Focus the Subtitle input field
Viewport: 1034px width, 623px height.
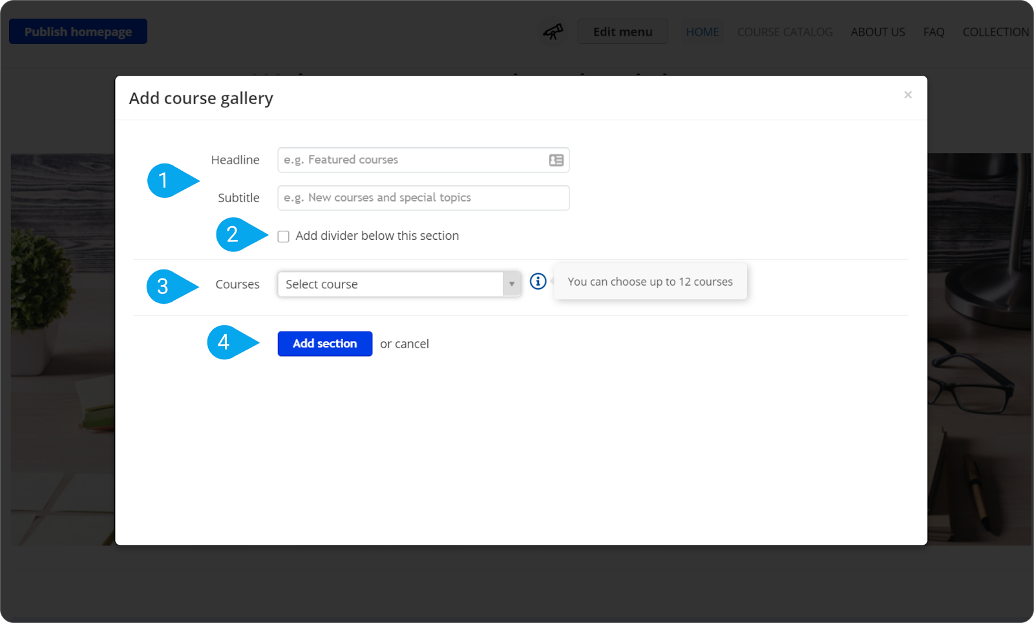pos(423,198)
